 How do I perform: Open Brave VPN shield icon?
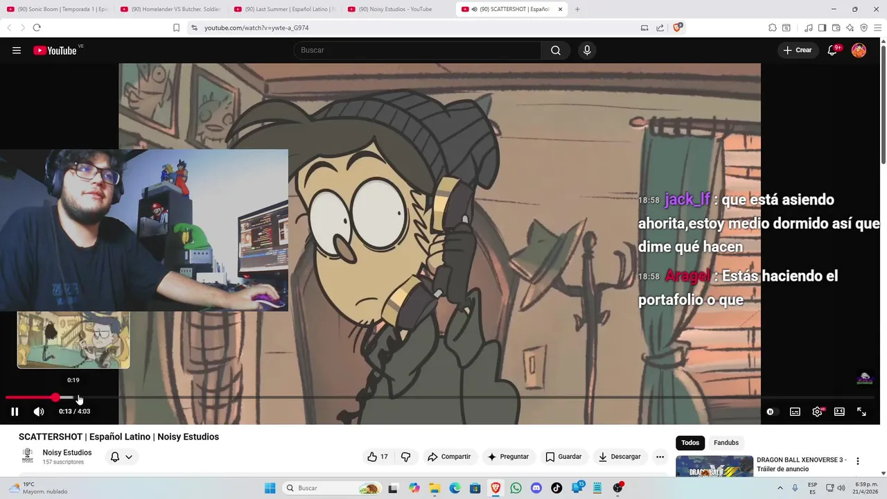[x=863, y=28]
